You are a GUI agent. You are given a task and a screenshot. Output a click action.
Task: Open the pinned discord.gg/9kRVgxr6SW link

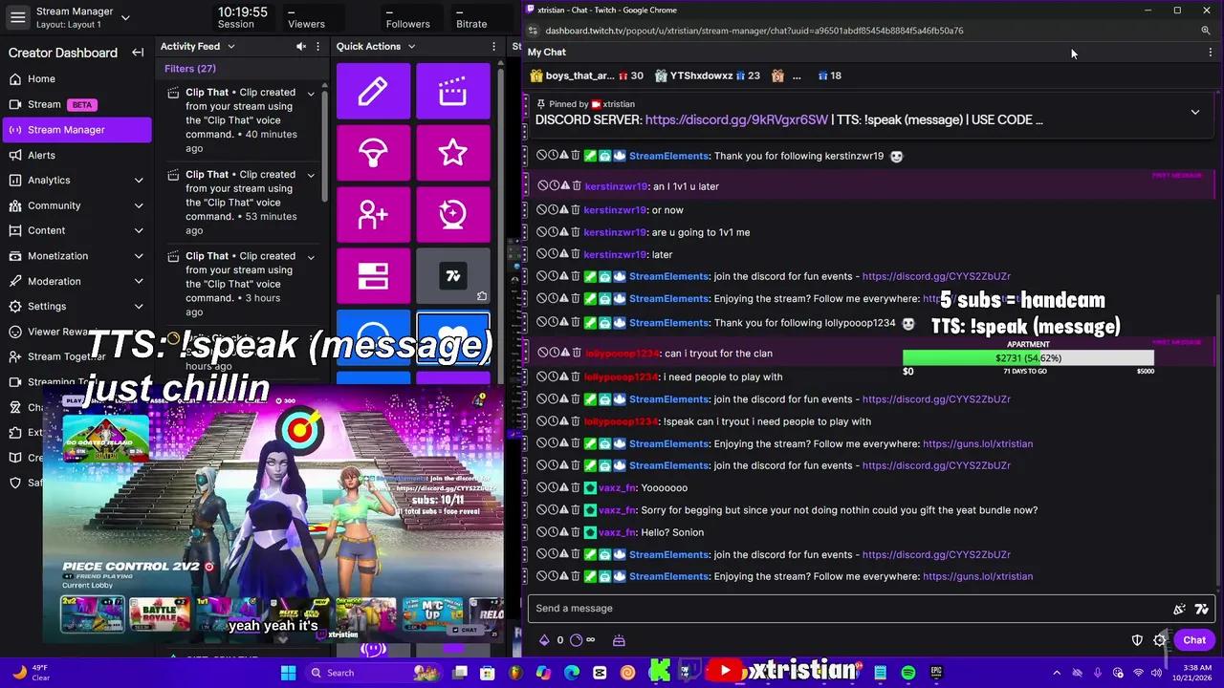[736, 119]
